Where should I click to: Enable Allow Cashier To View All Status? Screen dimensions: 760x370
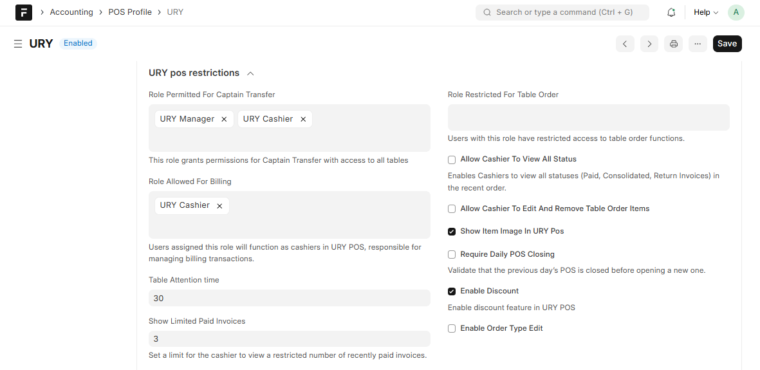[452, 160]
